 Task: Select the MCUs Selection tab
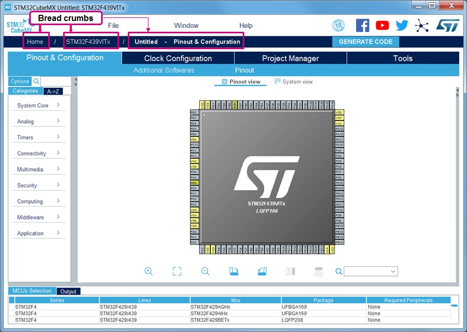[32, 291]
